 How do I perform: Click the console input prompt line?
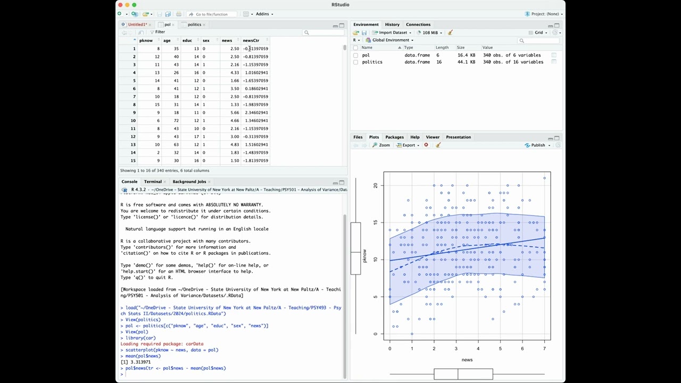tap(231, 374)
